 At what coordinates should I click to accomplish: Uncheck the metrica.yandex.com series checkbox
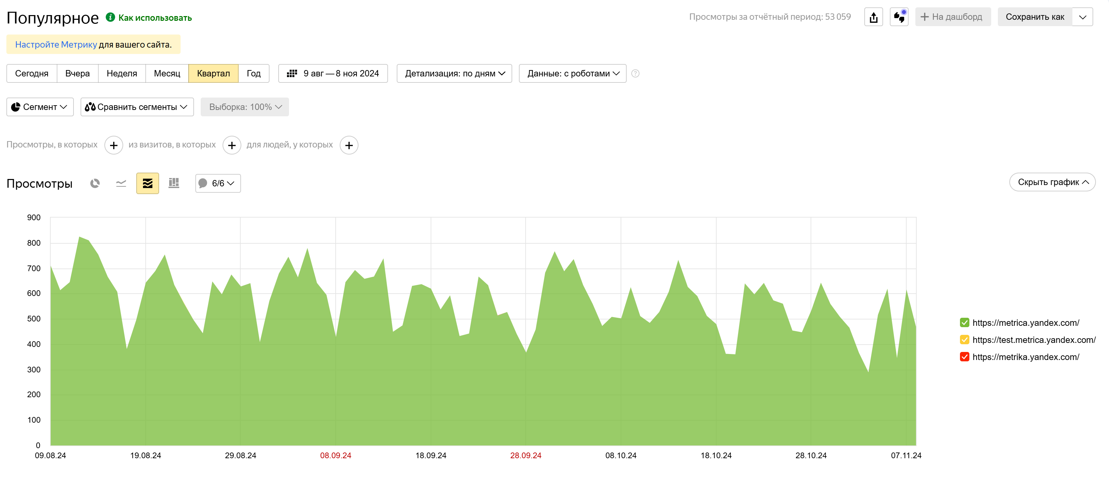[964, 322]
